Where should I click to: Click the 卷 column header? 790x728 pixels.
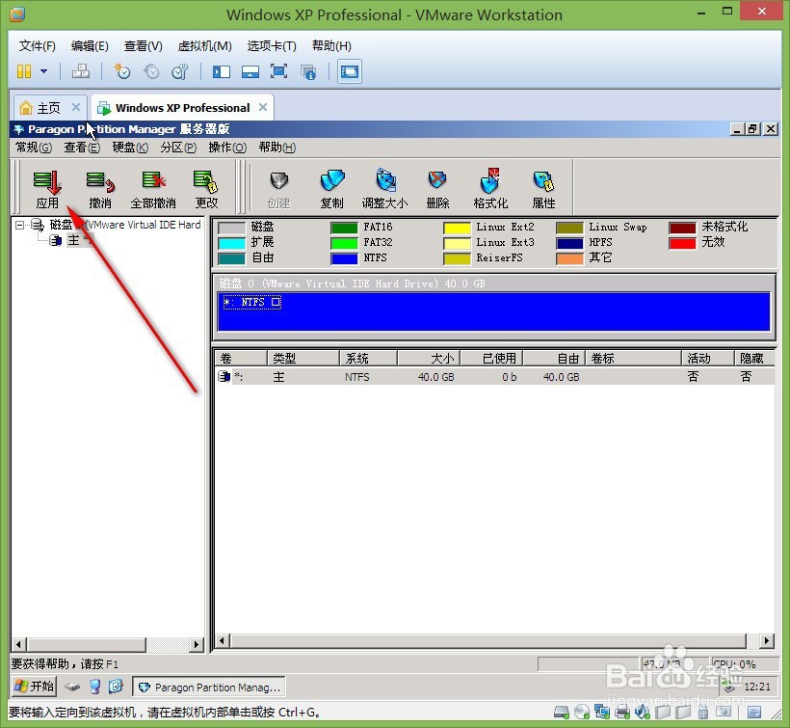pyautogui.click(x=240, y=358)
